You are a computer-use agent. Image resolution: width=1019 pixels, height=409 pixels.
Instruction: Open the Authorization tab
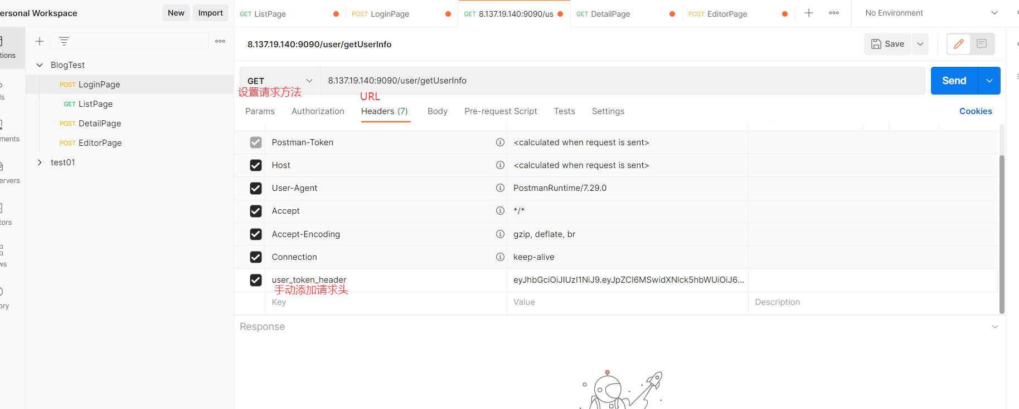[x=318, y=111]
